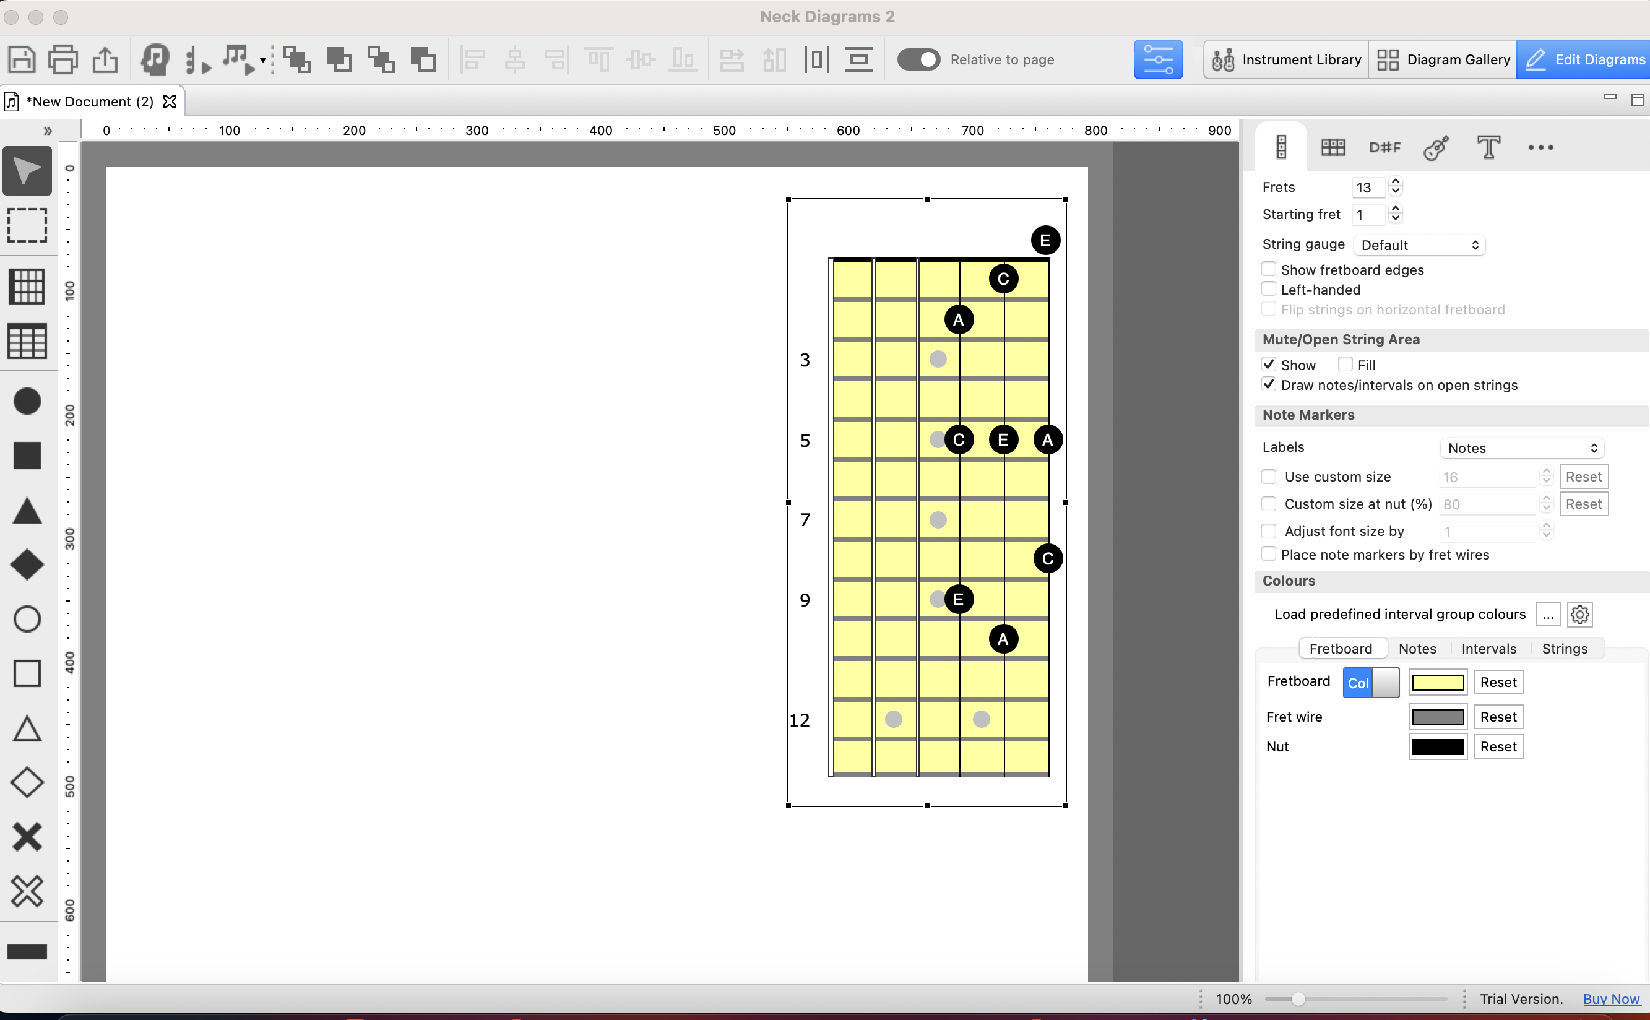The image size is (1650, 1020).
Task: Click the grey Fret wire colour swatch
Action: (1438, 717)
